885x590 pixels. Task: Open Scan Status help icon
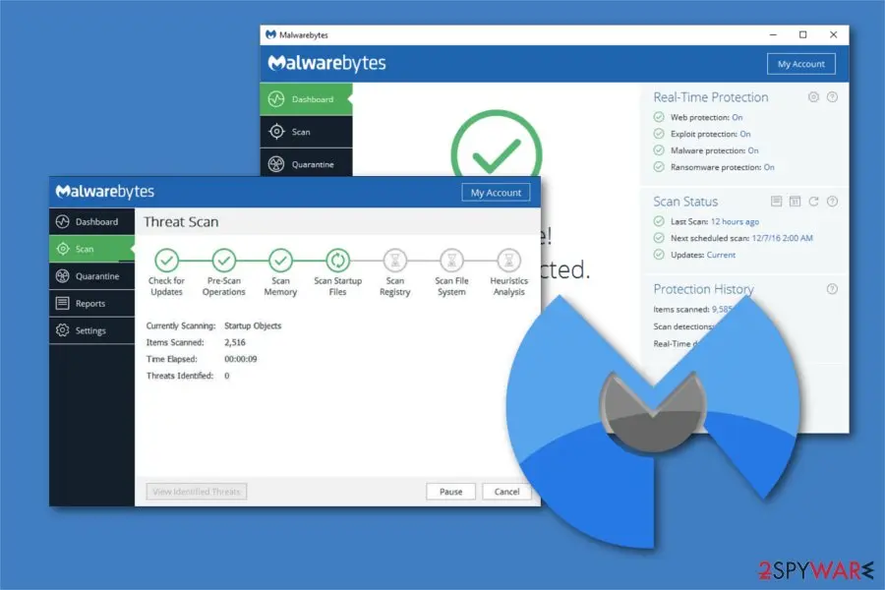(832, 202)
